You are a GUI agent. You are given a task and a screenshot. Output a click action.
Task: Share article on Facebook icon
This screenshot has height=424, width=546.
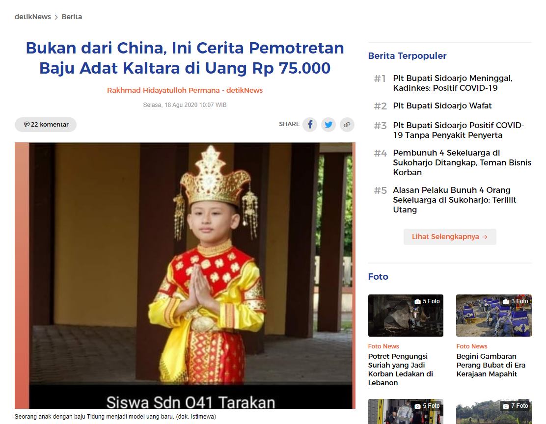(x=310, y=124)
